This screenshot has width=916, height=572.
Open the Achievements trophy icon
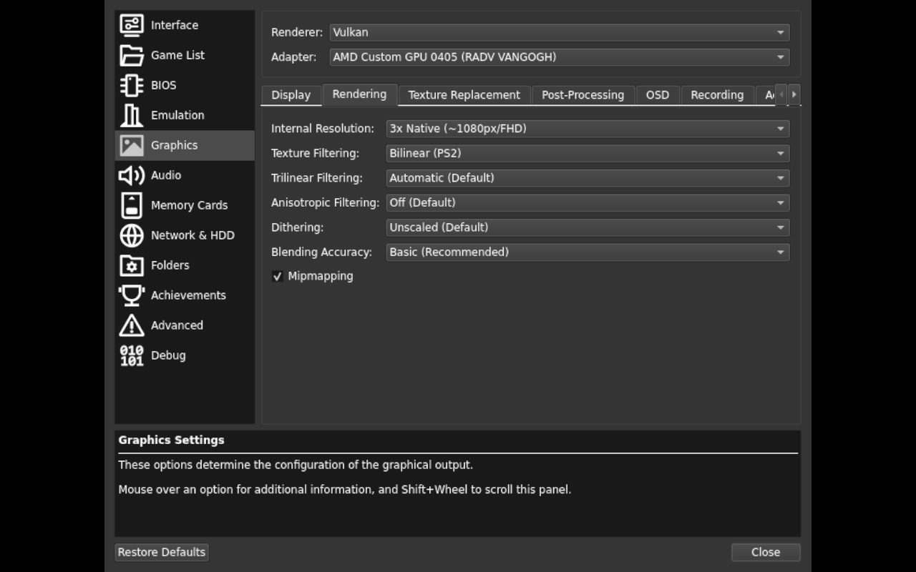pyautogui.click(x=132, y=295)
